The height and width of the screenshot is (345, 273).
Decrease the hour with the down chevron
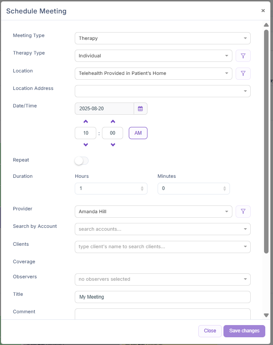[x=86, y=145]
